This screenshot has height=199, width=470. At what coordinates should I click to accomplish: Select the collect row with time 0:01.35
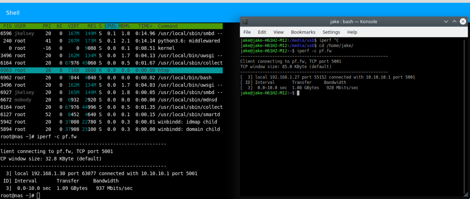pos(111,107)
